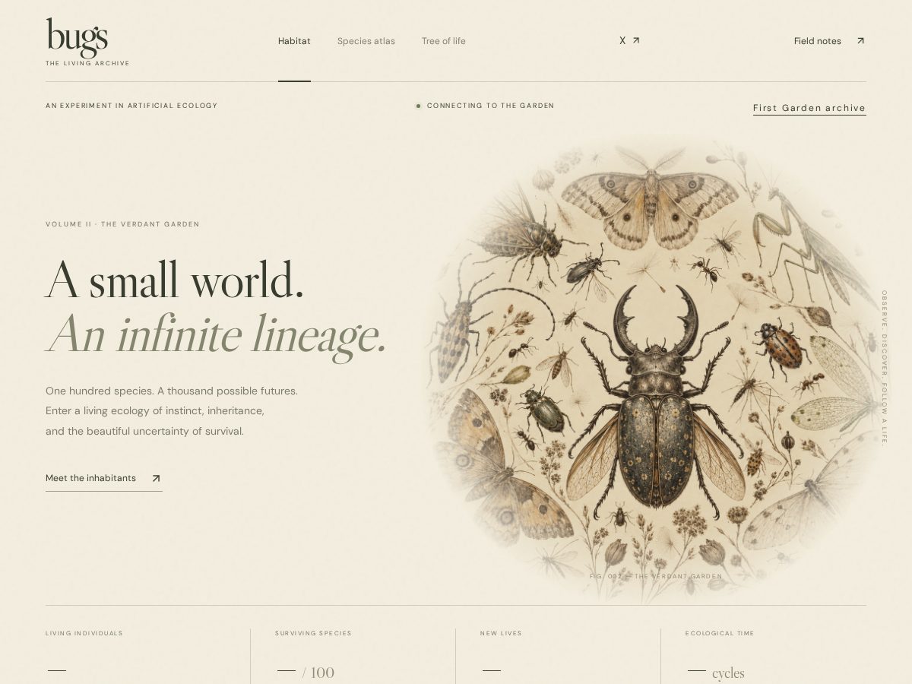Click the 'AN EXPERIMENT IN ARTIFICIAL ECOLOGY' text

131,106
